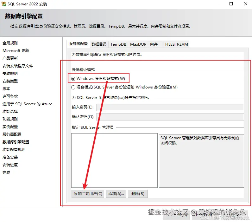
Task: Click the empty SQL Server administrators list box
Action: tap(114, 160)
